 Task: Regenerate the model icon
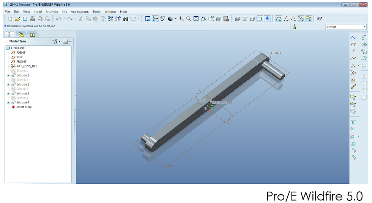(x=110, y=19)
